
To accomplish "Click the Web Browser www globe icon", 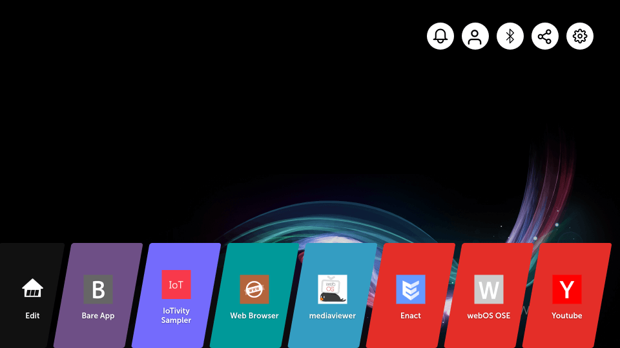I will pyautogui.click(x=254, y=289).
